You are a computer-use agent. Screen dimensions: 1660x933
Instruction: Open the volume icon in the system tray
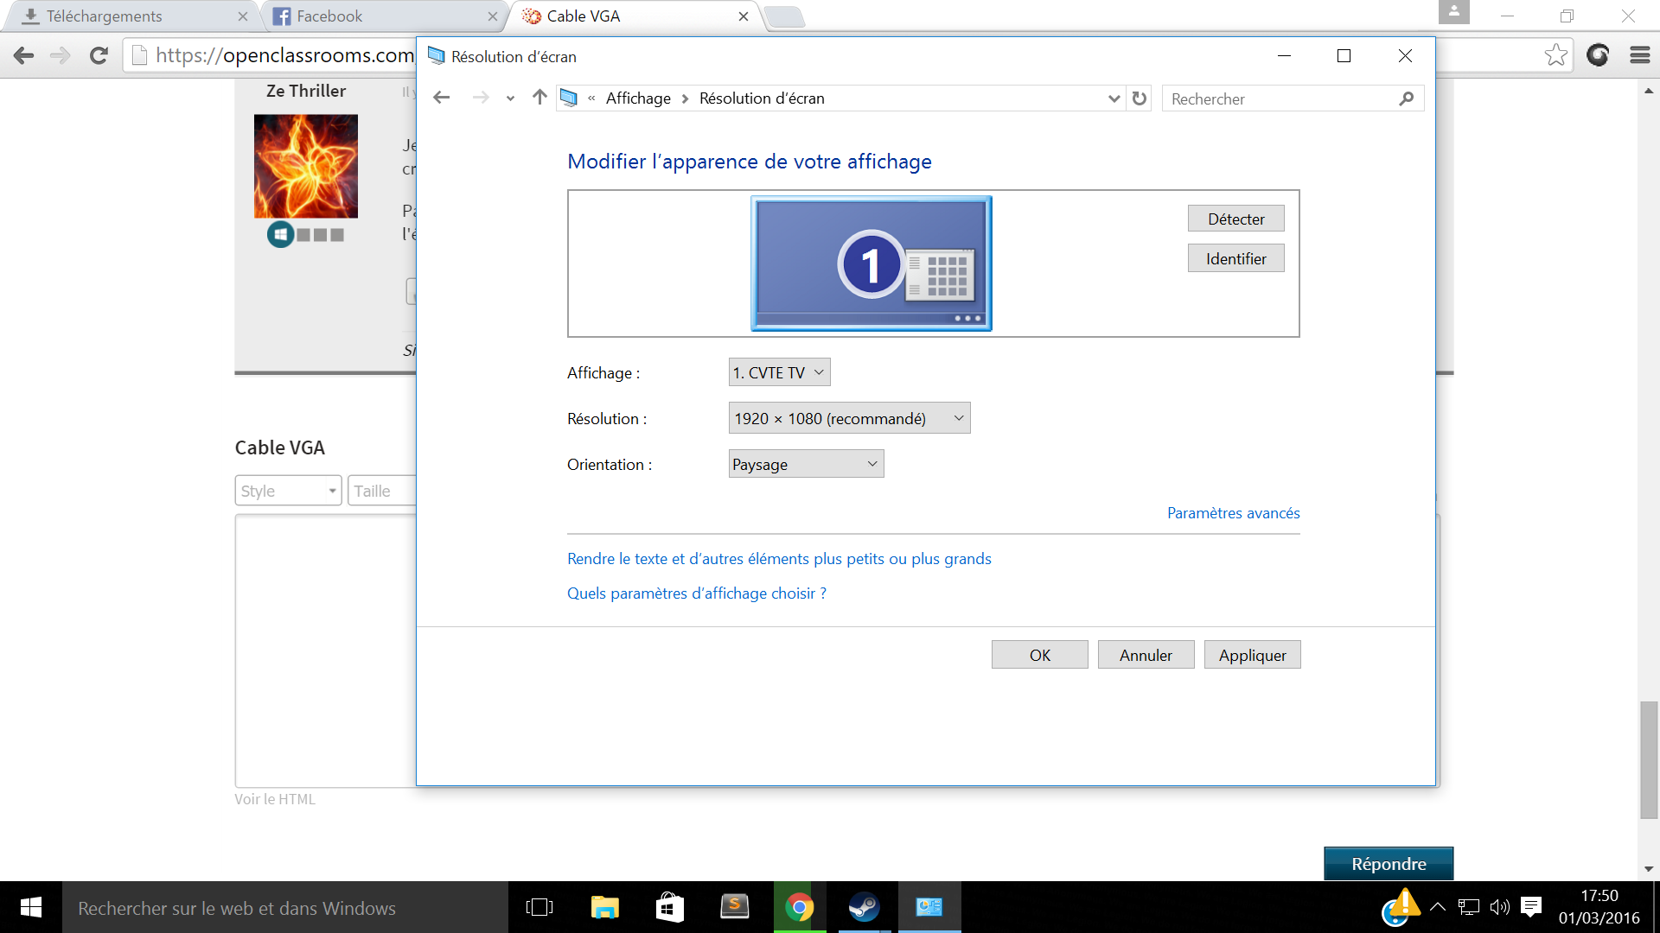(1499, 907)
